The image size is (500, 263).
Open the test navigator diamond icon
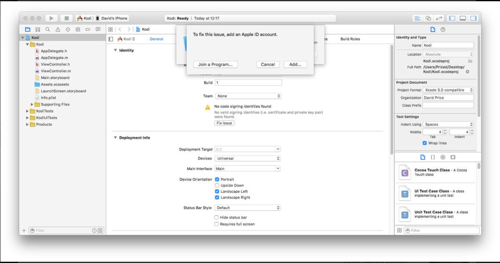(68, 29)
